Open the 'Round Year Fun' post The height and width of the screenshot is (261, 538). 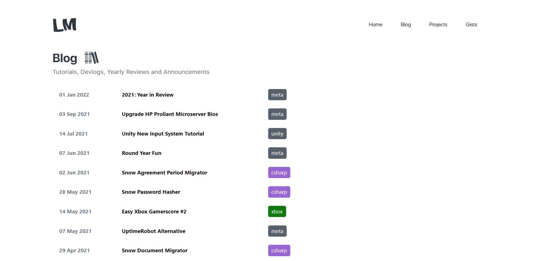coord(141,153)
